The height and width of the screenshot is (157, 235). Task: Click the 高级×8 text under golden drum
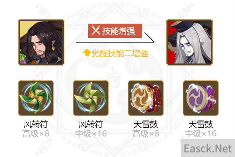pyautogui.click(x=146, y=134)
